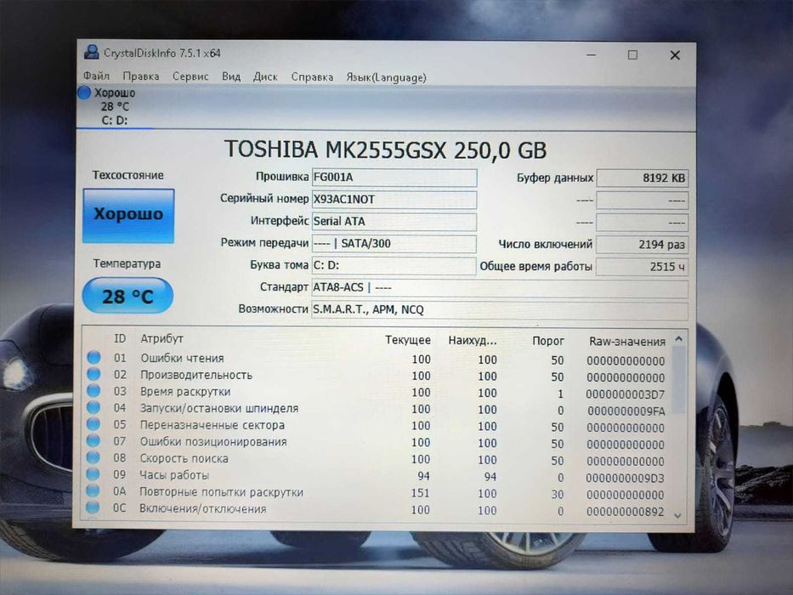Click the Буква тома field C: D:

click(394, 265)
